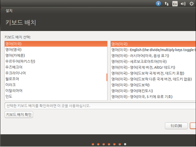Open the network connections indicator
This screenshot has width=196, height=147.
pos(167,4)
